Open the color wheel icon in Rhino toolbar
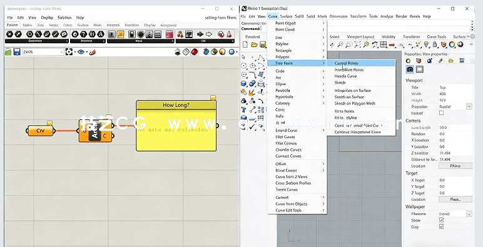This screenshot has height=247, width=483. [452, 45]
